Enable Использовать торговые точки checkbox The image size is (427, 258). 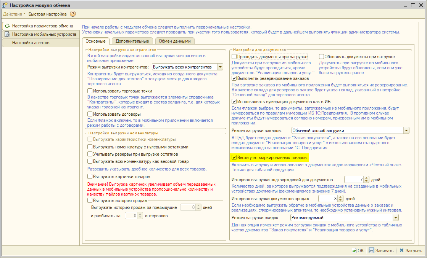pos(90,91)
